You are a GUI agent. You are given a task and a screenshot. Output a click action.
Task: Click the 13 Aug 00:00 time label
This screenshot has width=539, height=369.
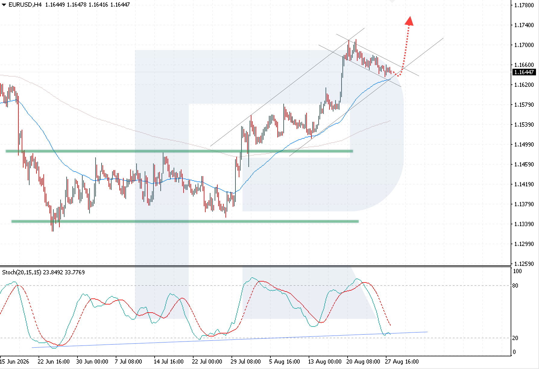point(325,361)
